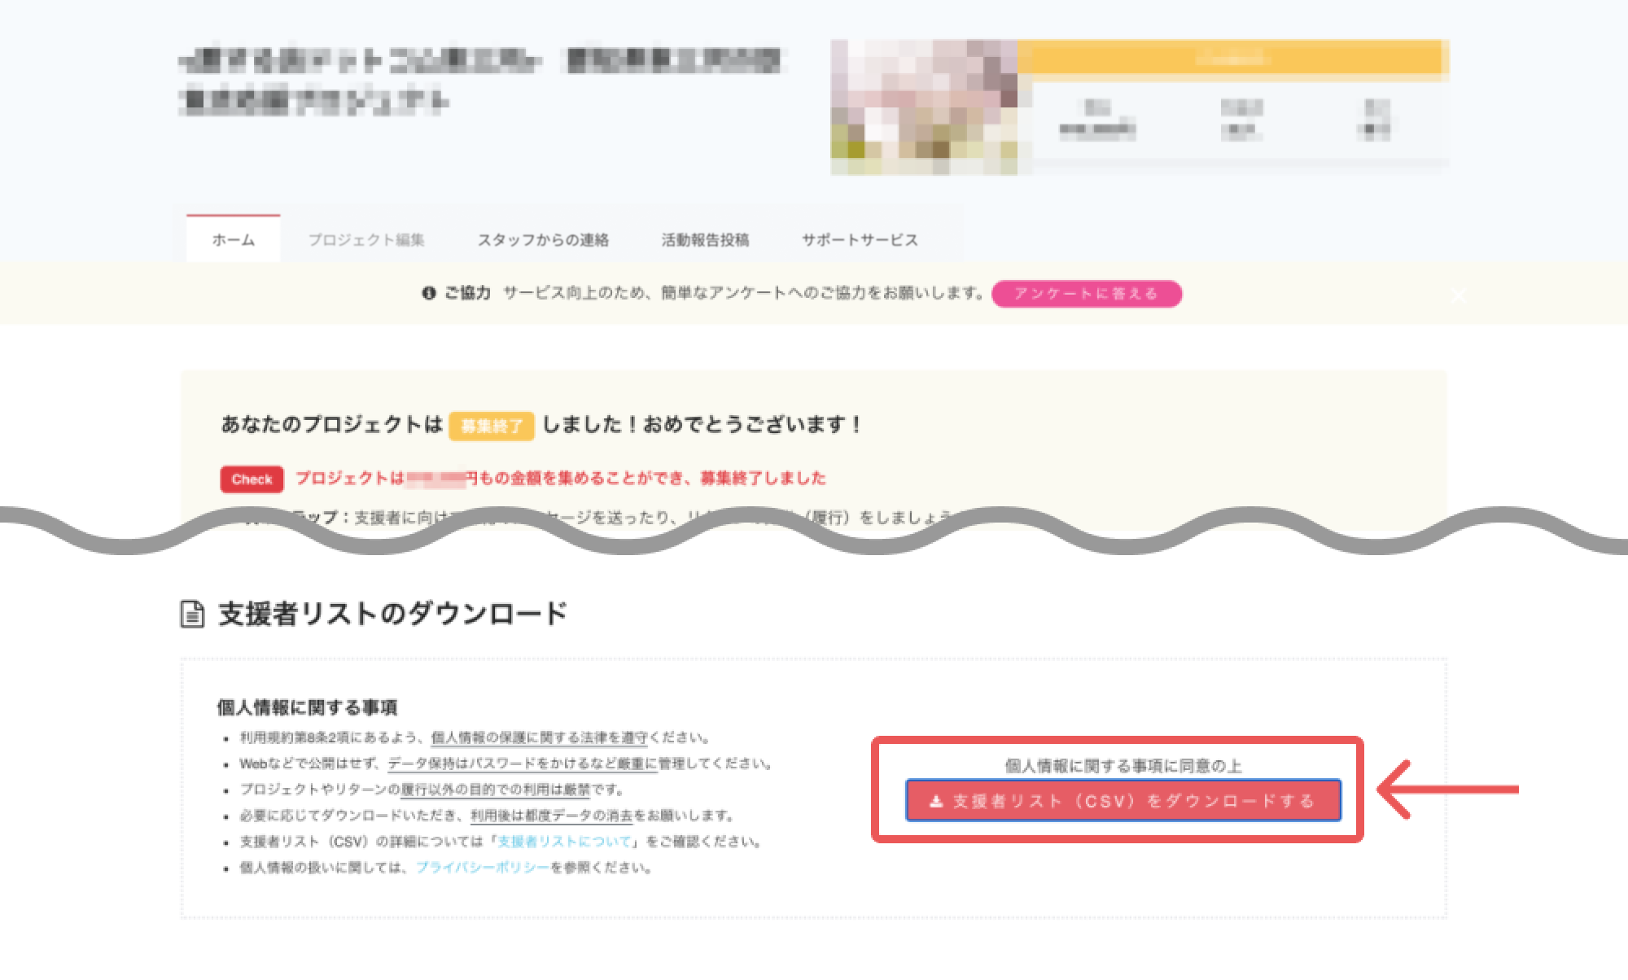Click 個人情報の保護に関する法律を遵守 underlined text
Image resolution: width=1628 pixels, height=980 pixels.
coord(539,738)
